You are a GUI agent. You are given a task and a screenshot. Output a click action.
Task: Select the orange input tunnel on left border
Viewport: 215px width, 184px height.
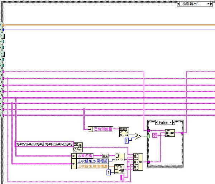pos(3,25)
